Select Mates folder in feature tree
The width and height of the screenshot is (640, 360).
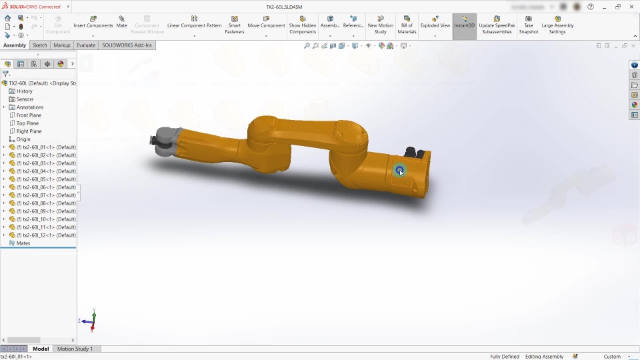tap(19, 243)
